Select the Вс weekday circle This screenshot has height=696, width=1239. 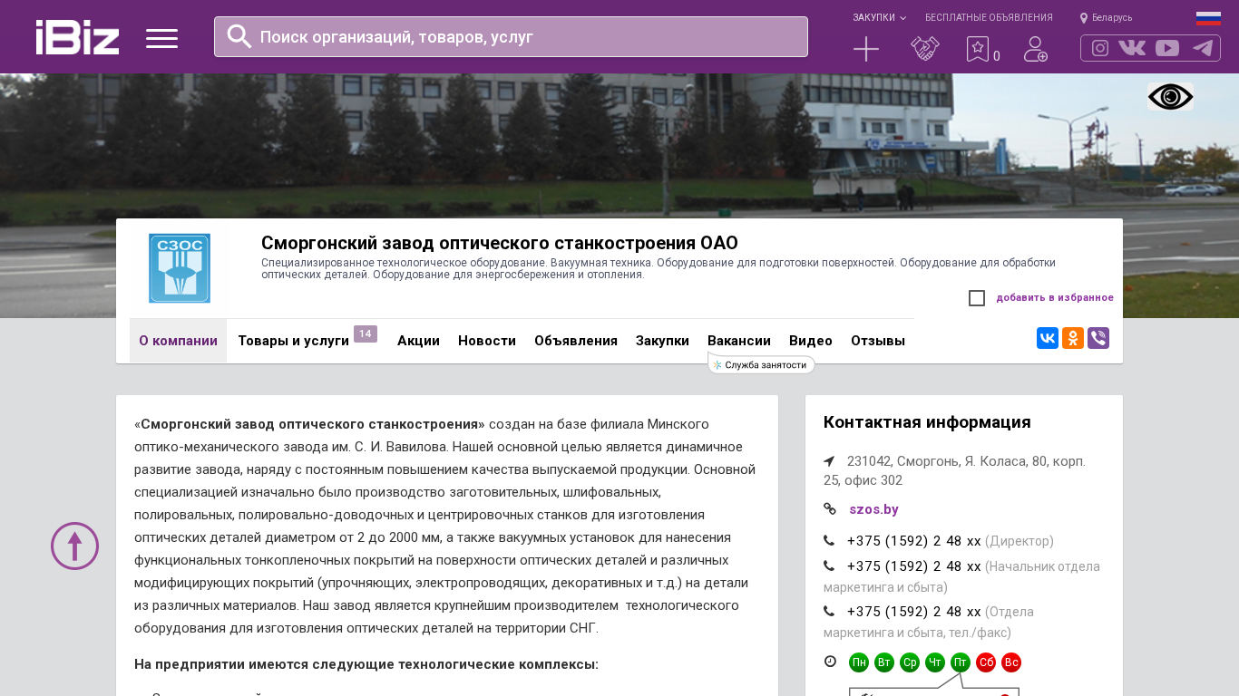[1011, 662]
